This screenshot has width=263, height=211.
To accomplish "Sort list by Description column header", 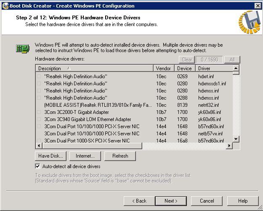I will (94, 69).
